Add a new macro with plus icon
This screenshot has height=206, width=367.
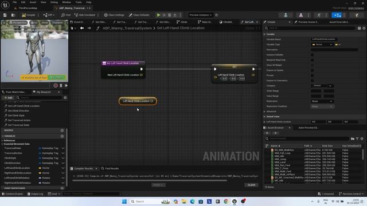(62, 130)
